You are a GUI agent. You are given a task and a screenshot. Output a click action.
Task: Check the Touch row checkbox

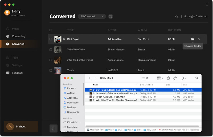click(x=51, y=70)
